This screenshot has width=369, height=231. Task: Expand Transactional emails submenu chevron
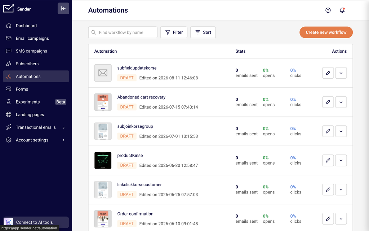63,127
